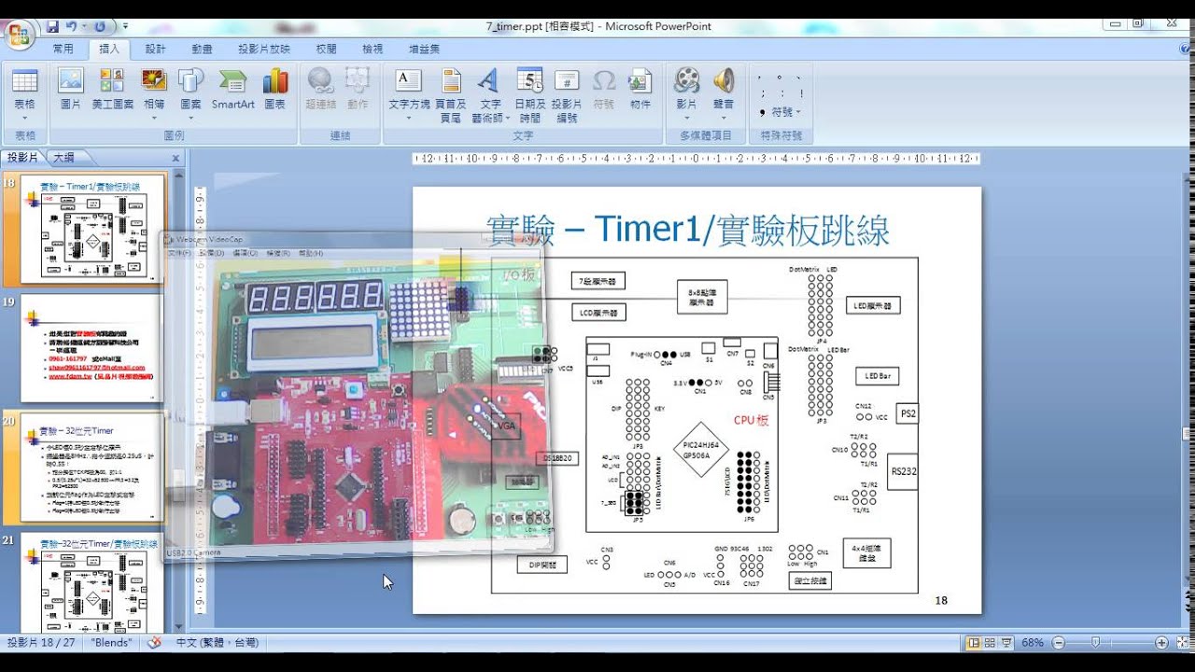Switch to 動畫 (Animations) tab
Image resolution: width=1195 pixels, height=672 pixels.
tap(202, 49)
